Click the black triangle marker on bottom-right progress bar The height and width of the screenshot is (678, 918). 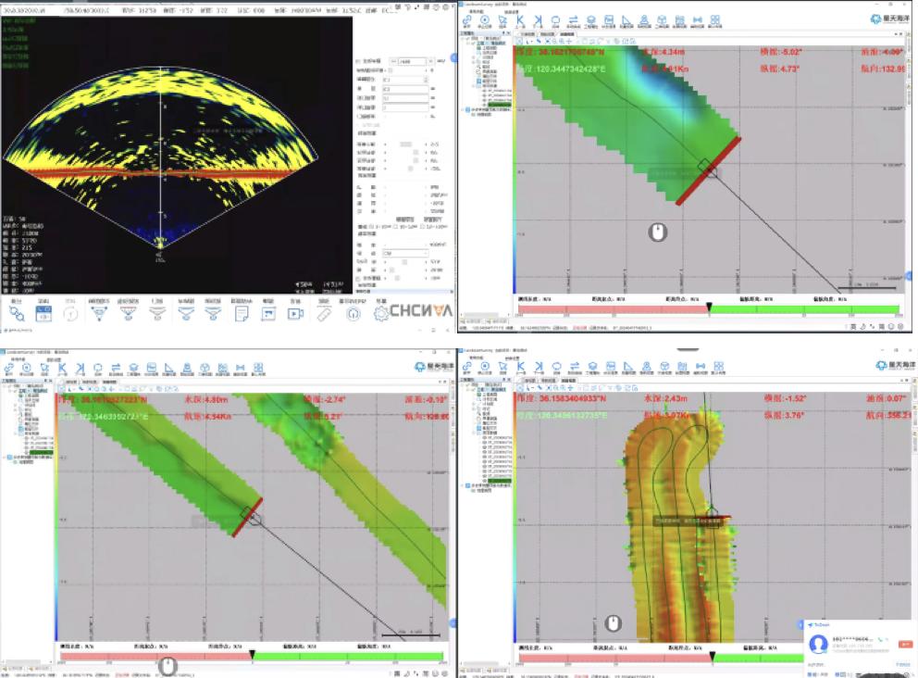click(712, 656)
